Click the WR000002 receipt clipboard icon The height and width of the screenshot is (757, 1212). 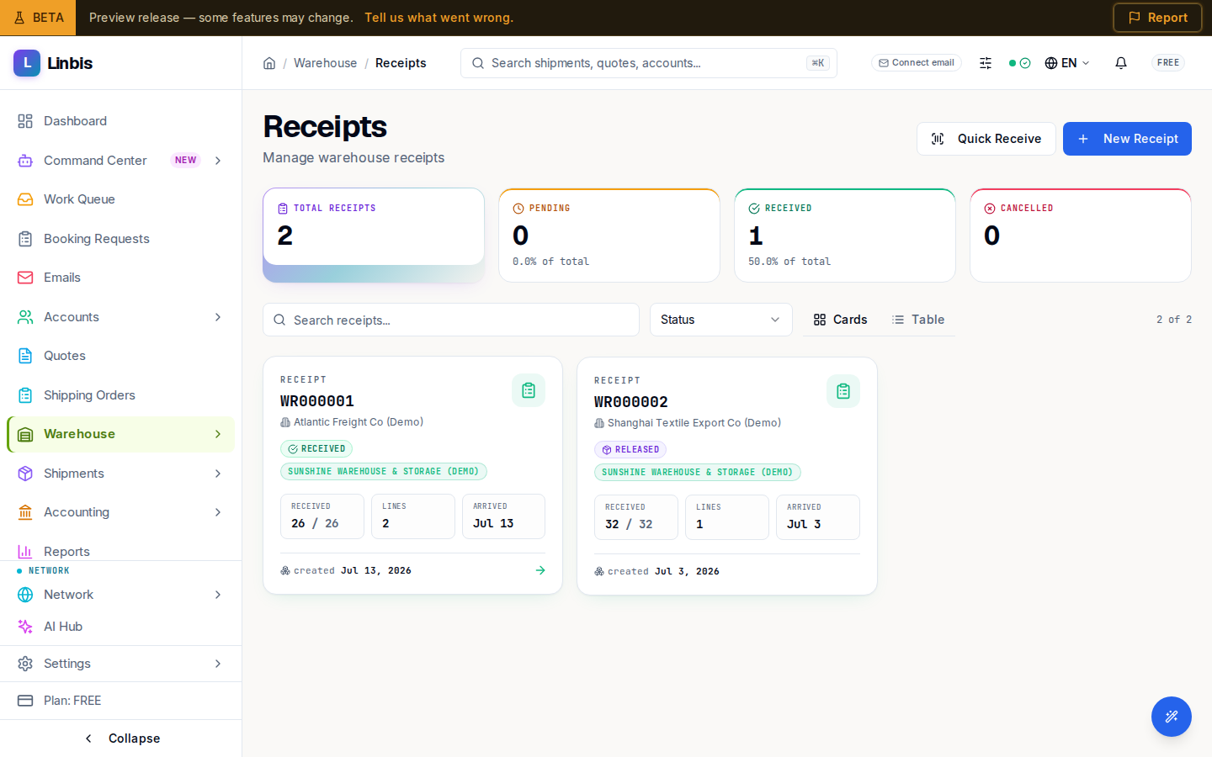[x=843, y=391]
